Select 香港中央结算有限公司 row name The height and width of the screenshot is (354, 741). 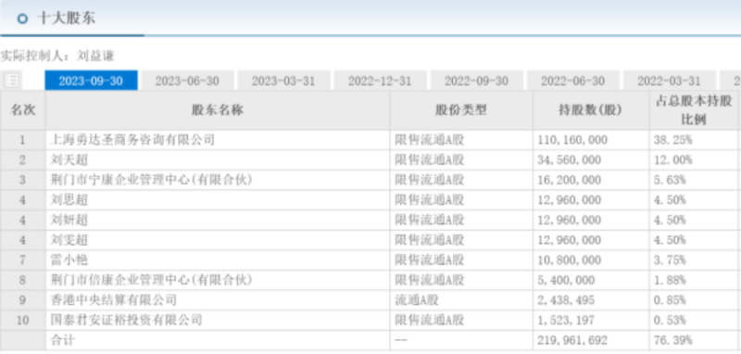[114, 300]
